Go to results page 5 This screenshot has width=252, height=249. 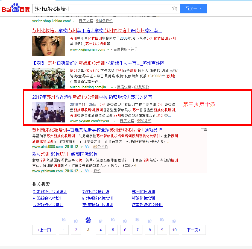(113, 230)
